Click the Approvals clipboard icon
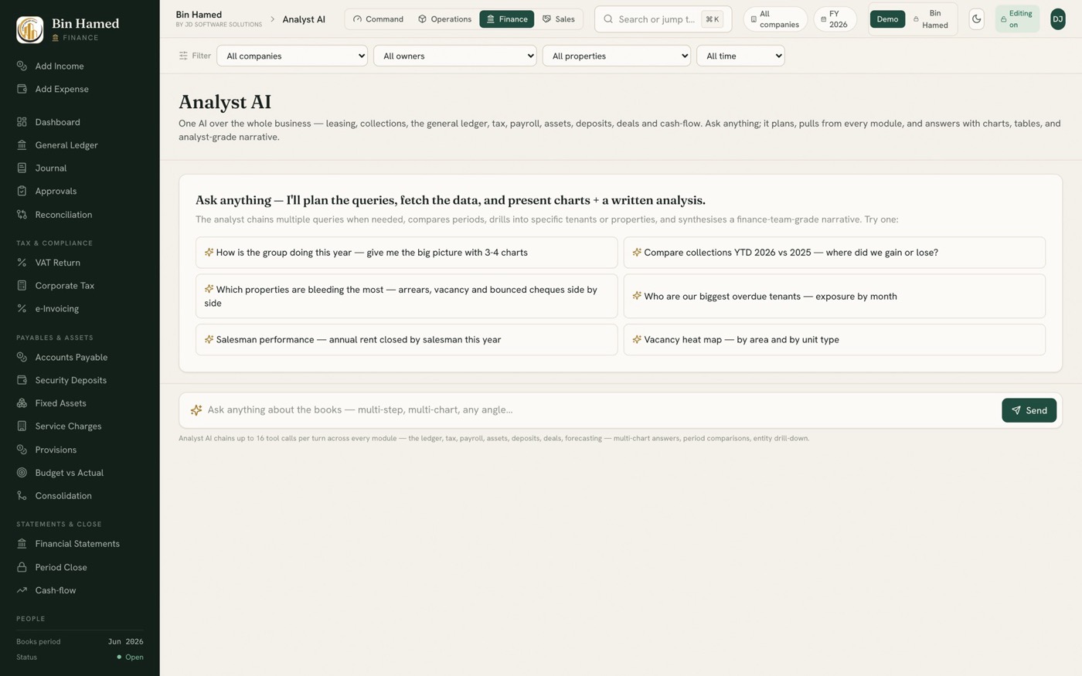This screenshot has width=1082, height=676. (22, 192)
